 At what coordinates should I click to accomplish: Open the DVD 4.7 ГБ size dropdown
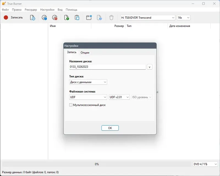[x=205, y=164]
